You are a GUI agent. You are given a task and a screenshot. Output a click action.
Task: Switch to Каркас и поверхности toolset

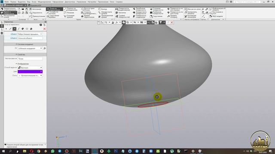(x=9, y=13)
